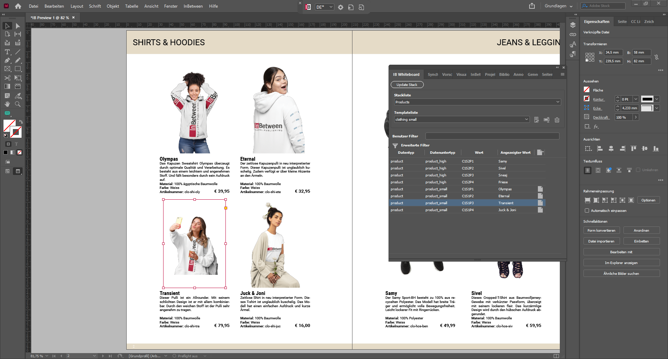The height and width of the screenshot is (359, 668).
Task: Click the 'Update Stack' button
Action: (407, 85)
